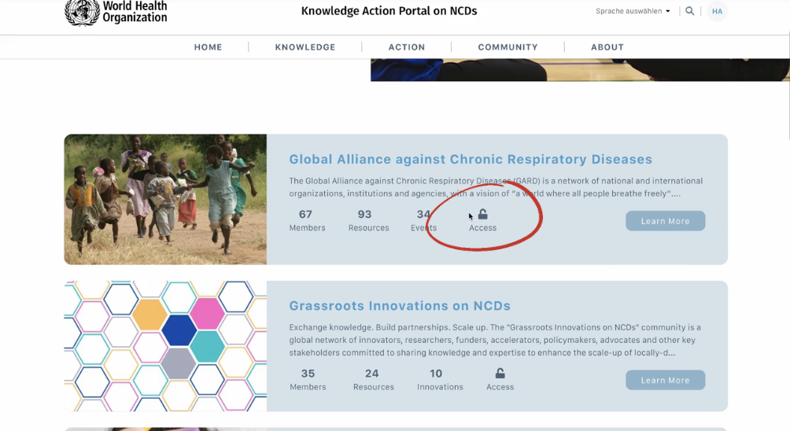Click the Access lock icon for Global Alliance
The height and width of the screenshot is (431, 790).
tap(483, 215)
